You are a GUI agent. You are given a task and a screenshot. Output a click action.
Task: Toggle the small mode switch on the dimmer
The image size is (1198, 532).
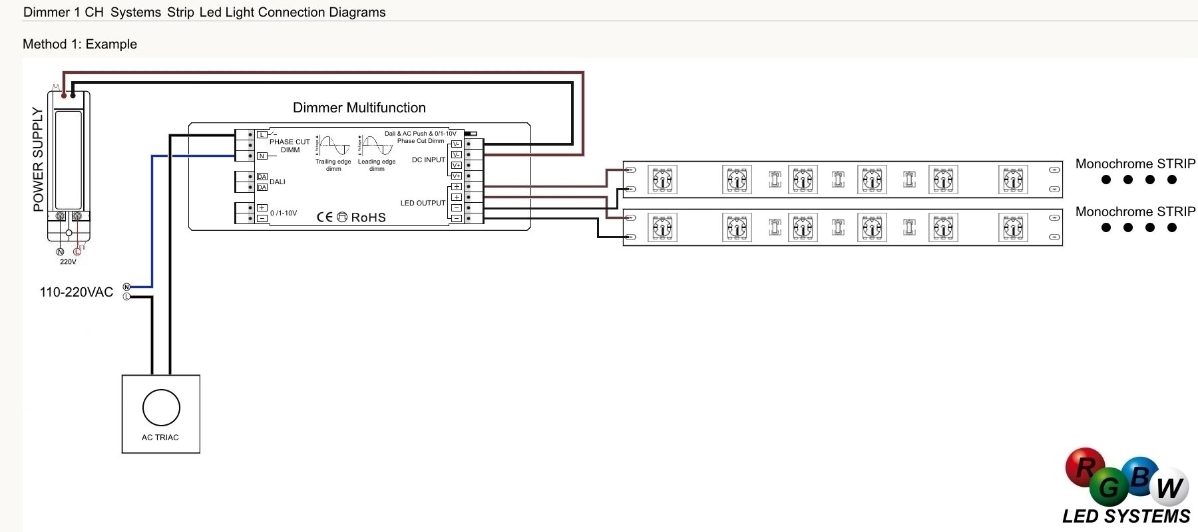pos(471,134)
